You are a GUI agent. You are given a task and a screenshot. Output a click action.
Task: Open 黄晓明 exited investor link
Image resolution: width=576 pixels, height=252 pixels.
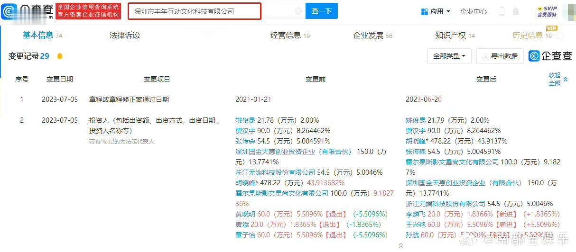tap(244, 214)
